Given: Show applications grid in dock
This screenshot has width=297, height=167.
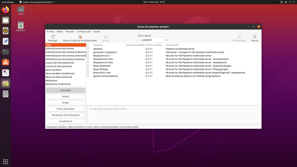Looking at the screenshot, I should [x=6, y=161].
